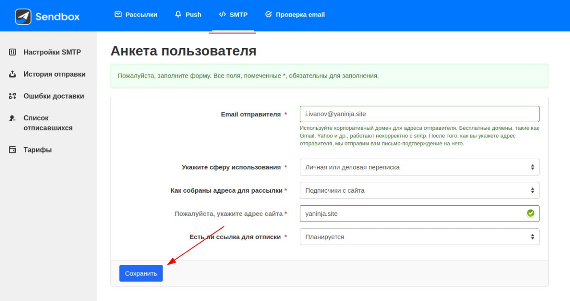The height and width of the screenshot is (301, 570).
Task: Click the icon beside Ошибки доставки
Action: pos(12,96)
